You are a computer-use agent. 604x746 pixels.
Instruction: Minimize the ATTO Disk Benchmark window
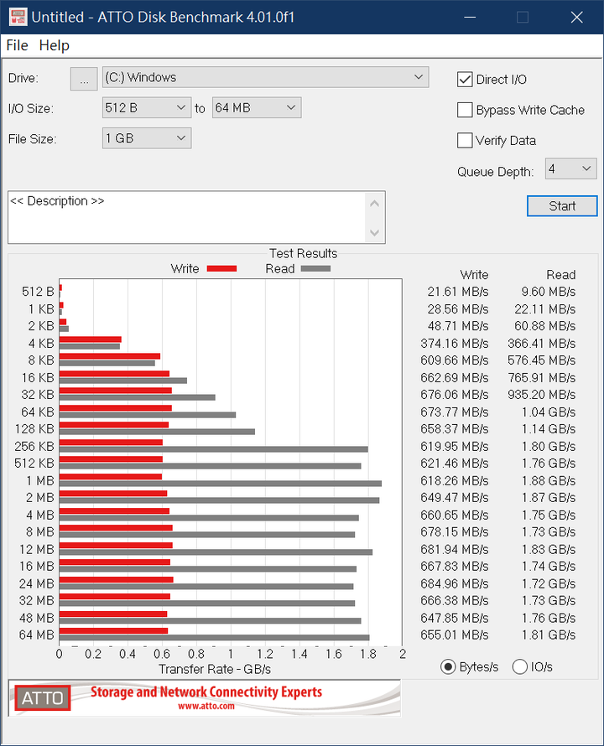coord(470,17)
